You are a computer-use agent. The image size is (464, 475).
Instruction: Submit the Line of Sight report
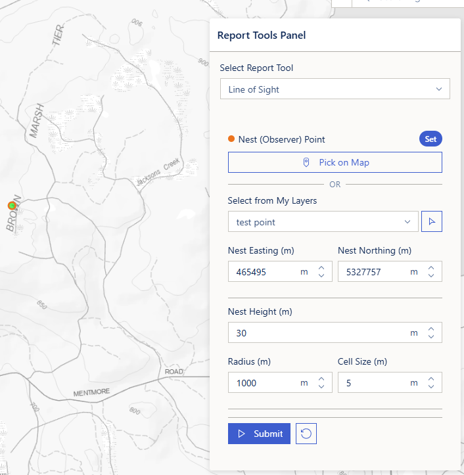pyautogui.click(x=259, y=434)
